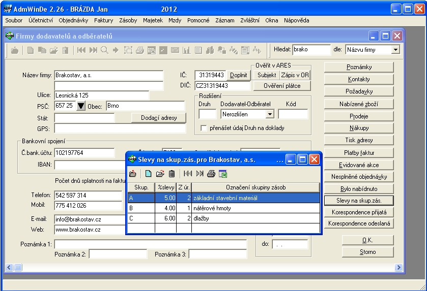The image size is (427, 291).
Task: Click the exit icon in the Slevy toolbar
Action: click(133, 174)
